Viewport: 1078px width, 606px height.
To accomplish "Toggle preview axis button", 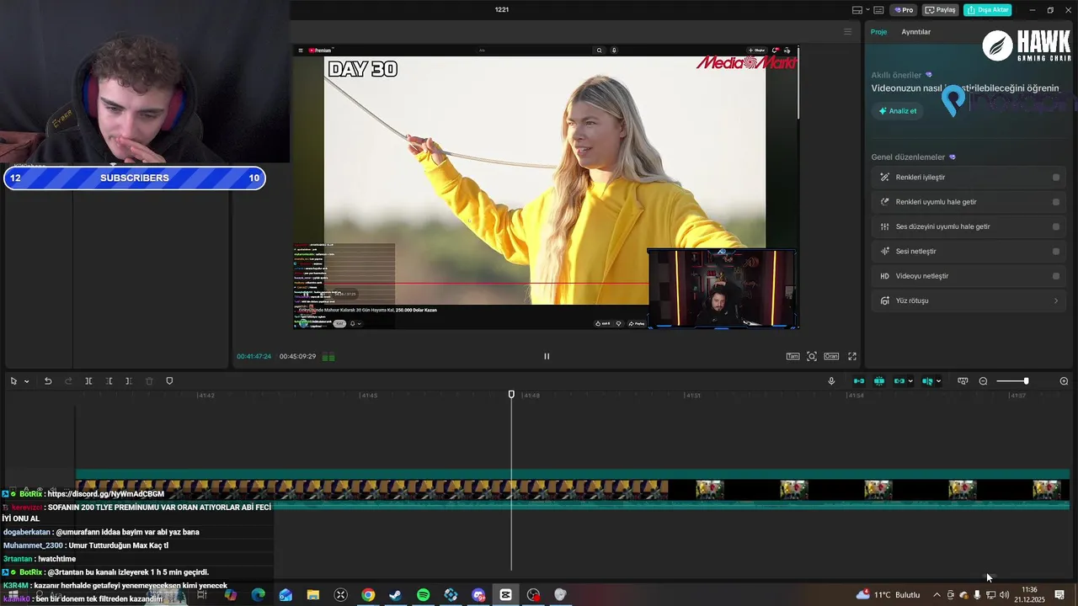I will pos(927,381).
